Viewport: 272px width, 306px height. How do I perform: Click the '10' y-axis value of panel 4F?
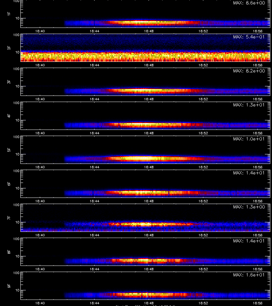pos(17,120)
